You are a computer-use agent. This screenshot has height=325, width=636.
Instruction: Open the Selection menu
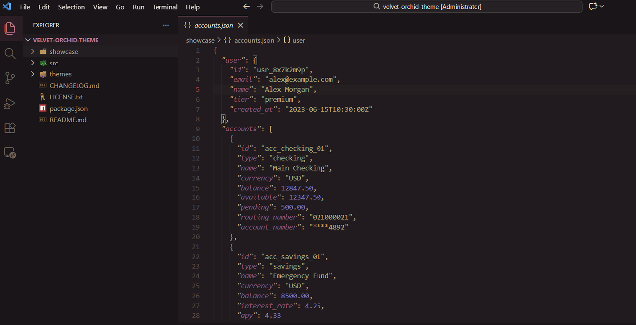[x=72, y=7]
